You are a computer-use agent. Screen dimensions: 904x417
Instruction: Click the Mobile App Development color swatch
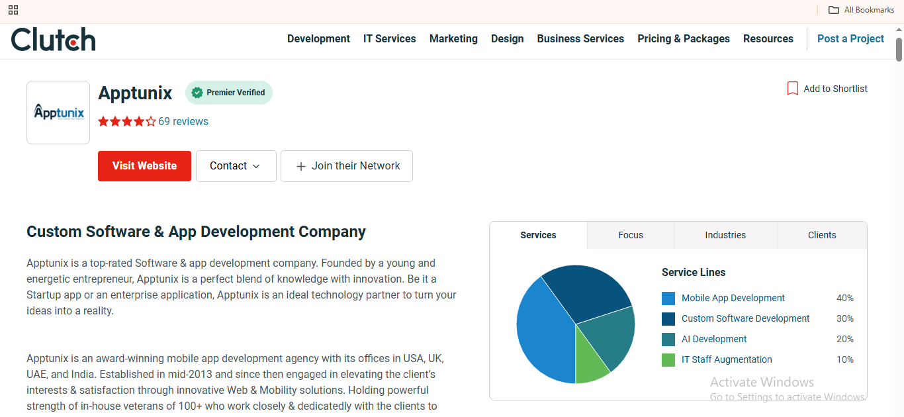(668, 299)
